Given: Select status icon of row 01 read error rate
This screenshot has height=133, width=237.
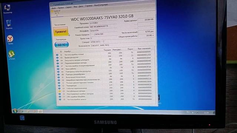Looking at the screenshot, I should pyautogui.click(x=57, y=55).
